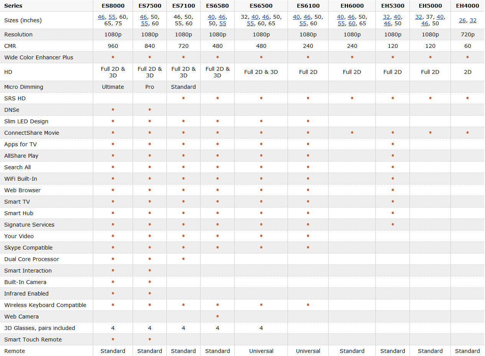This screenshot has width=485, height=356.
Task: Select the "2D" HD cell under EH4000
Action: tap(468, 72)
